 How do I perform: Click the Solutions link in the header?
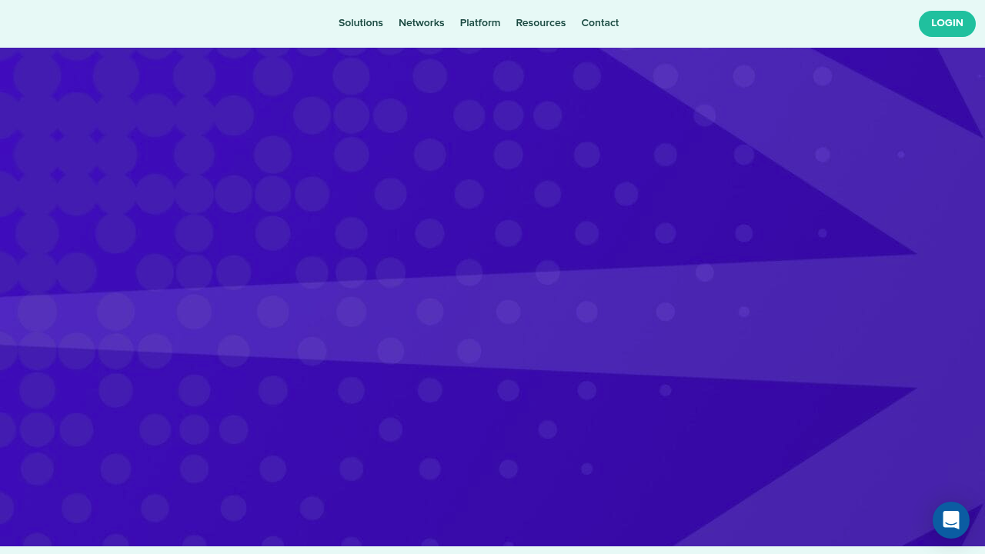tap(360, 23)
